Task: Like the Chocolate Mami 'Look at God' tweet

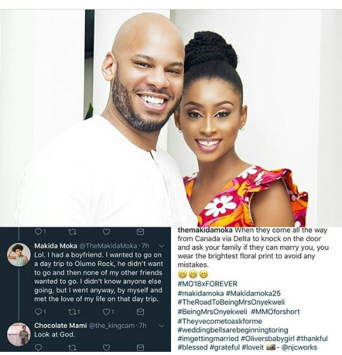Action: [106, 347]
